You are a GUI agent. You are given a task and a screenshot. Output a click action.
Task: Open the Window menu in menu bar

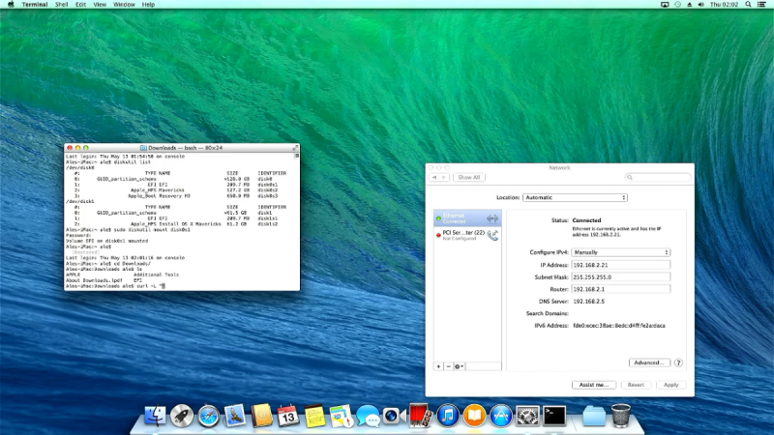click(124, 5)
